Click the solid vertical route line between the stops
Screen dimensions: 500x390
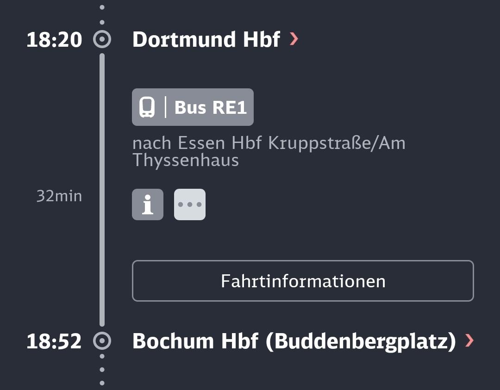click(x=102, y=190)
